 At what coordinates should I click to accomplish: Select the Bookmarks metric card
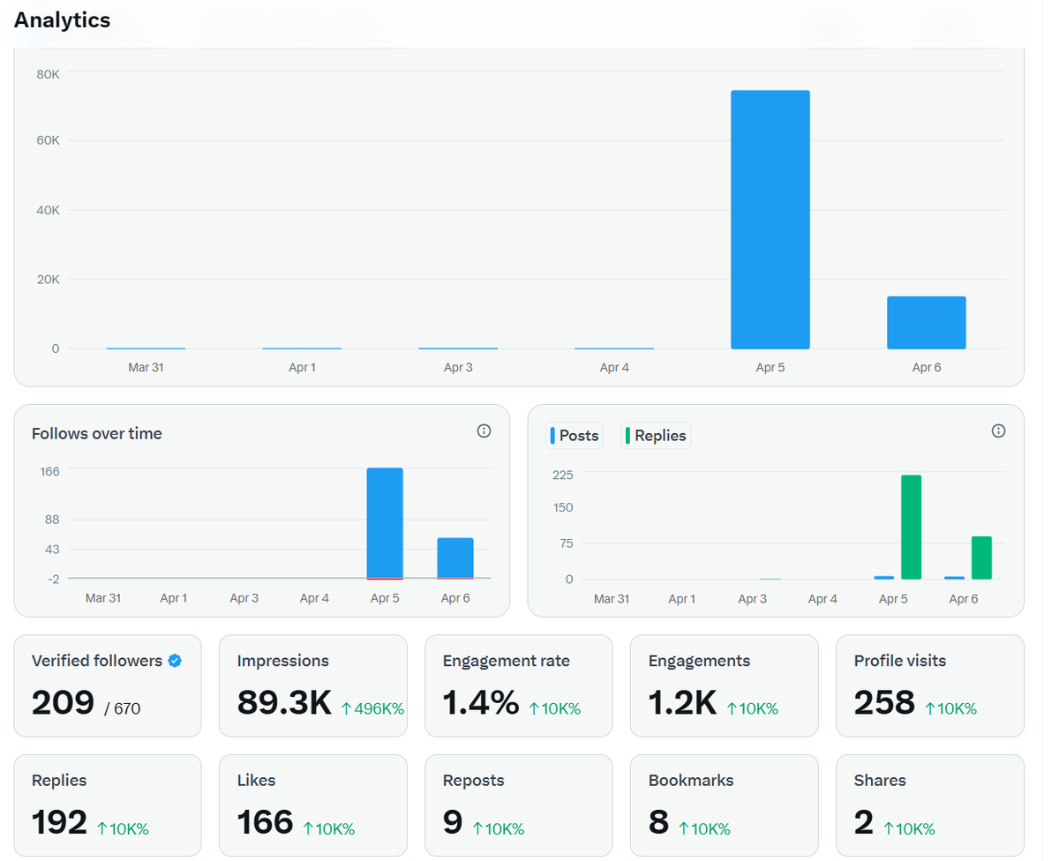click(x=725, y=805)
